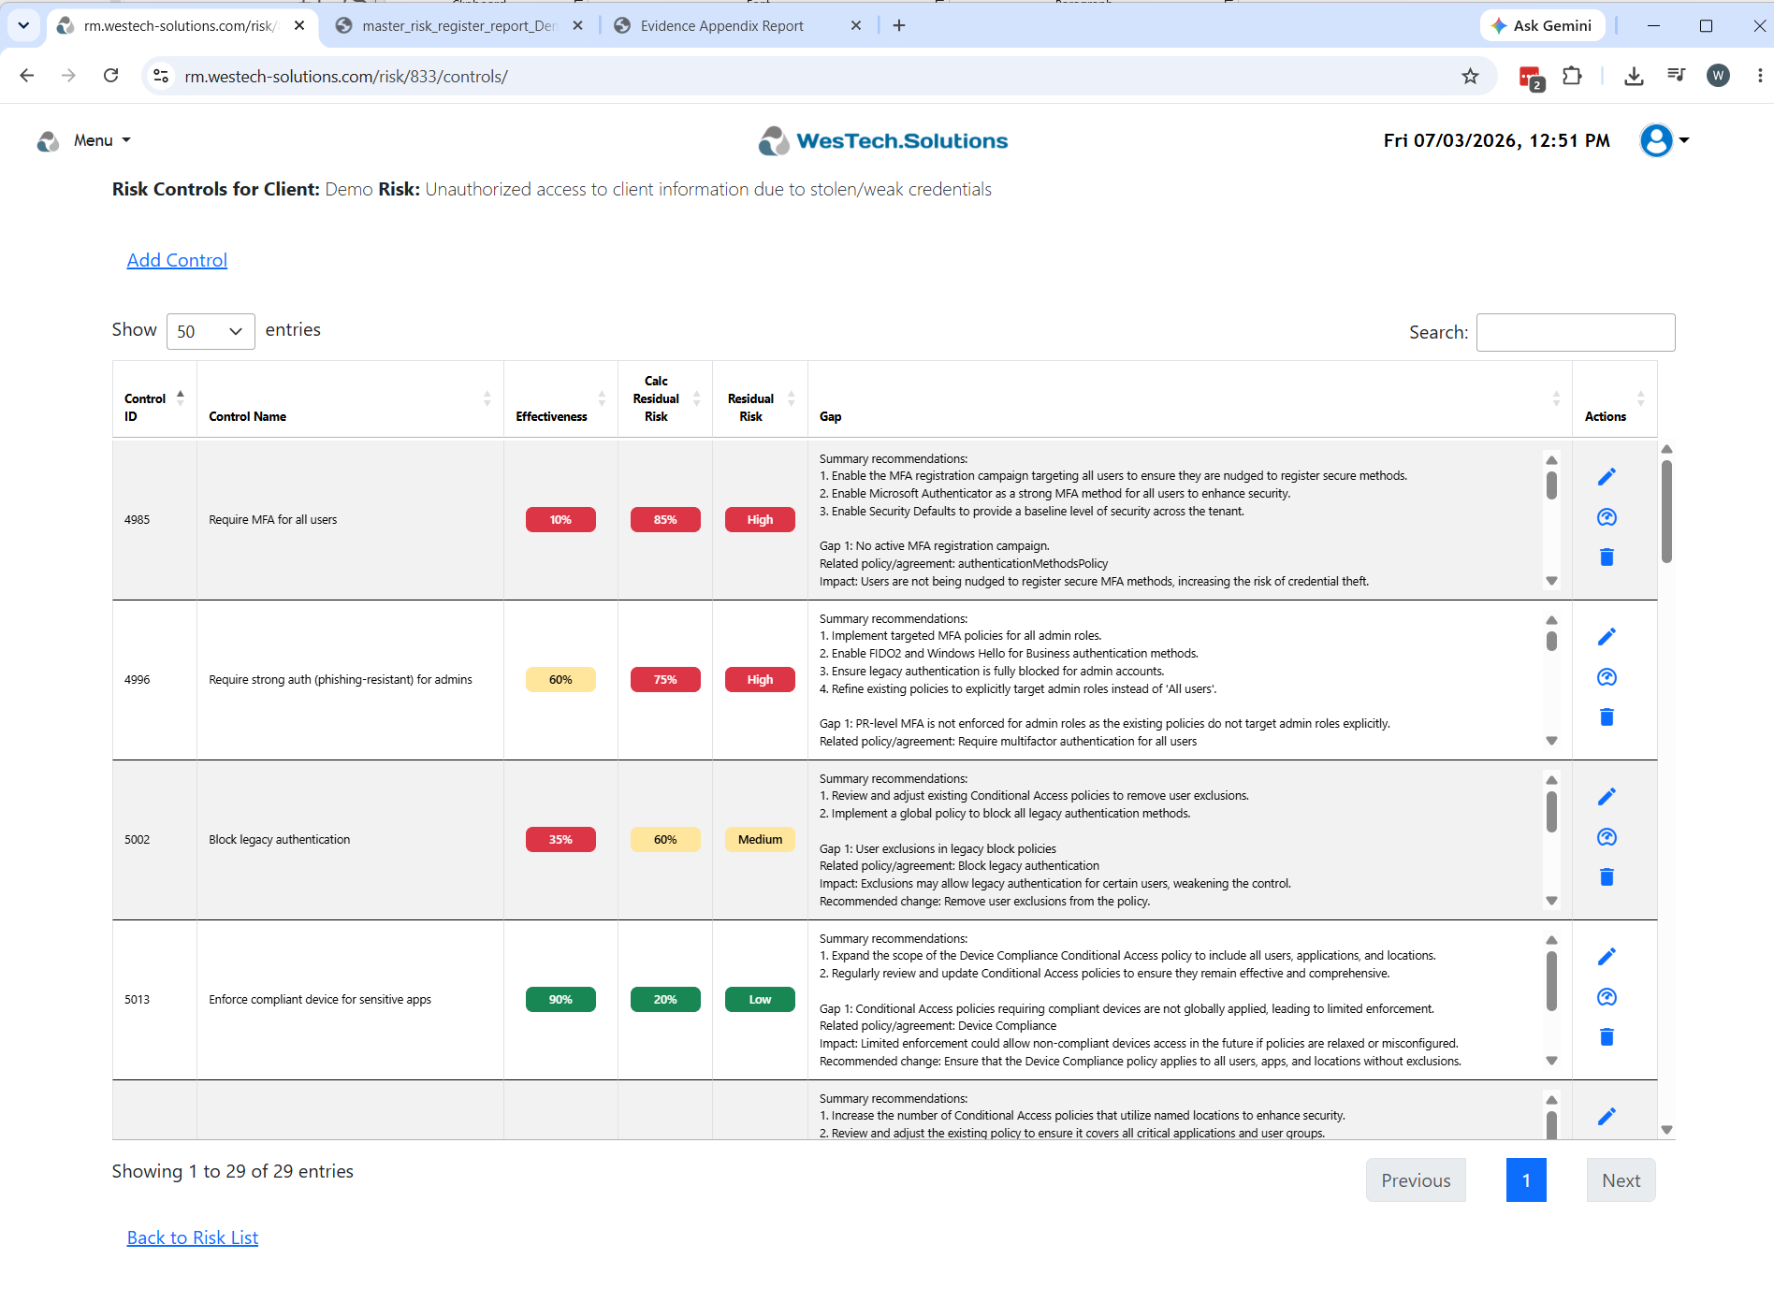Click pencil icon for control 5013

1607,957
